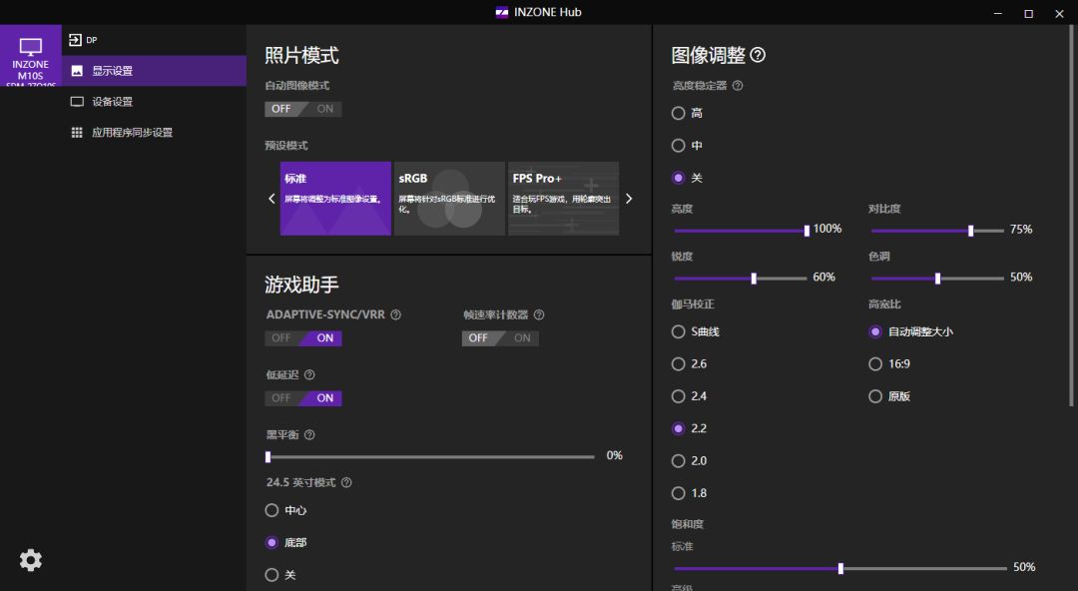
Task: Select 关 for 亮度稳定器
Action: [x=679, y=178]
